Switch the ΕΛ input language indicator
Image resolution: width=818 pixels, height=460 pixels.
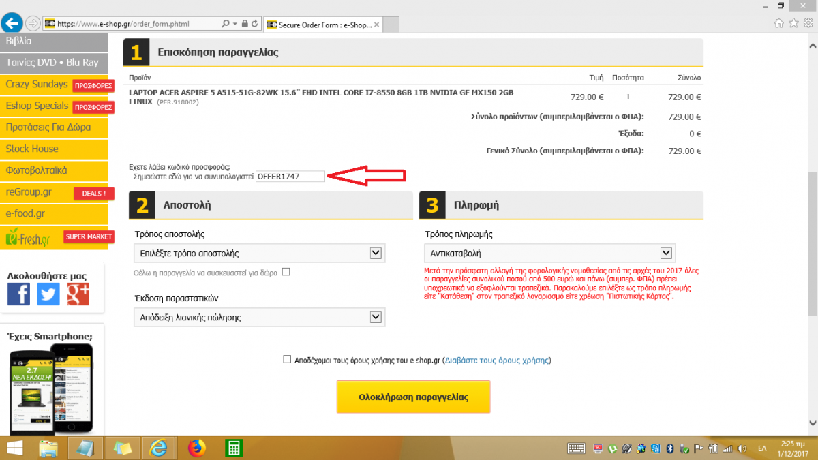pos(763,448)
